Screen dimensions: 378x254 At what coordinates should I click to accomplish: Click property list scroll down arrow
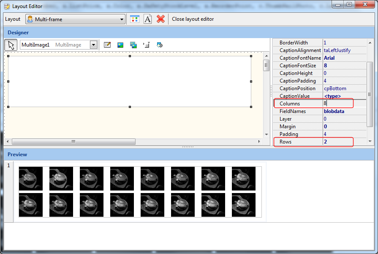click(x=370, y=141)
